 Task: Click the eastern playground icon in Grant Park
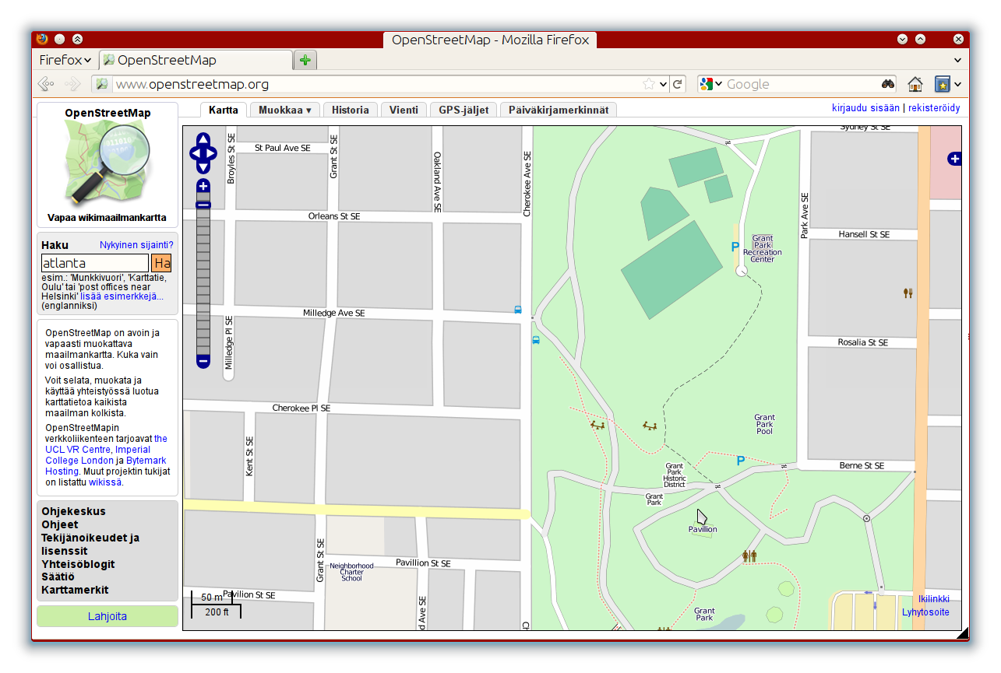(650, 426)
